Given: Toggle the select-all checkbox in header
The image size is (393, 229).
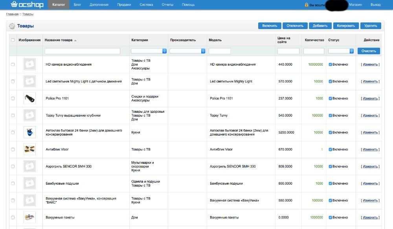Looking at the screenshot, I should 13,40.
